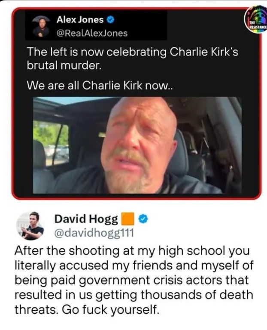
Task: Select the phrase 'thousands of death' in reply
Action: 197,295
